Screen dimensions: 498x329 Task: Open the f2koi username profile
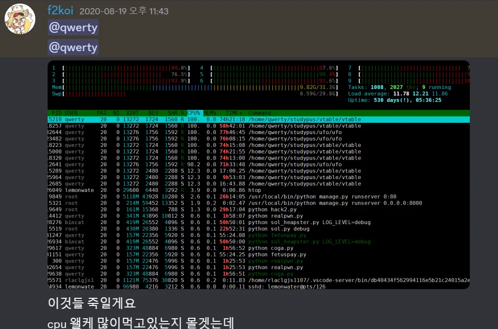point(60,10)
